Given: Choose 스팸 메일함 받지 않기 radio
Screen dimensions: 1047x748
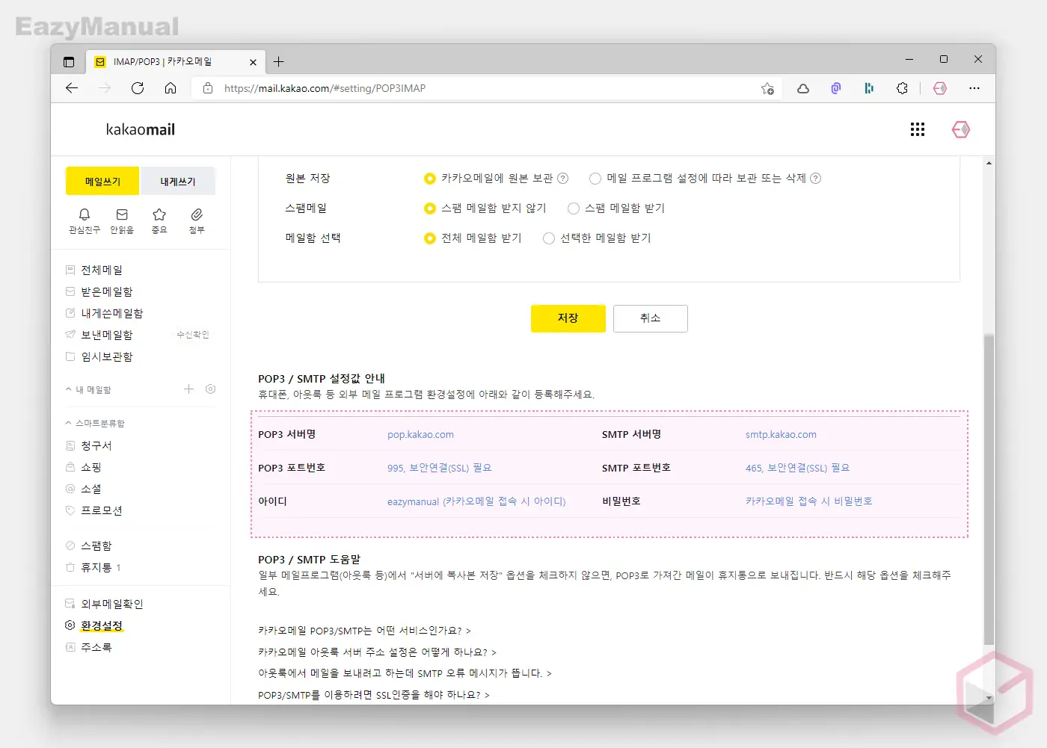Looking at the screenshot, I should point(429,208).
